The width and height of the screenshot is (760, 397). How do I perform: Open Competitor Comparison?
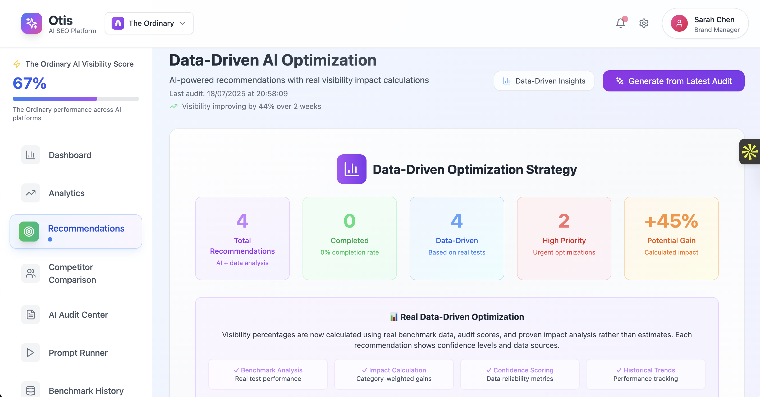tap(76, 273)
